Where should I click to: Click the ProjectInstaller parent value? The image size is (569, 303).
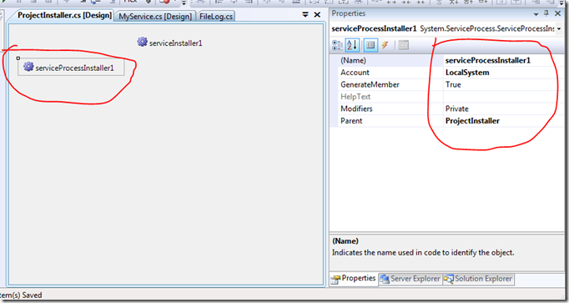(x=472, y=121)
